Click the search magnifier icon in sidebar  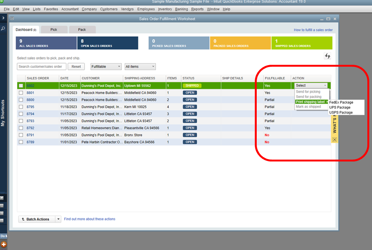(x=3, y=28)
